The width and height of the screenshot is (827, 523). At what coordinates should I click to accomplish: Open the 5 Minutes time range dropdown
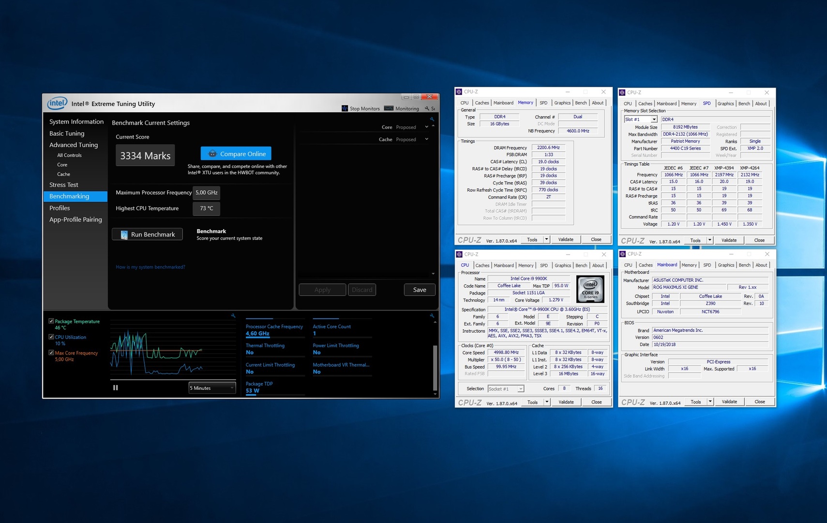coord(212,388)
